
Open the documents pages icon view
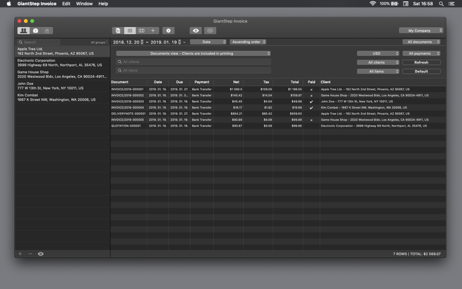click(x=118, y=31)
